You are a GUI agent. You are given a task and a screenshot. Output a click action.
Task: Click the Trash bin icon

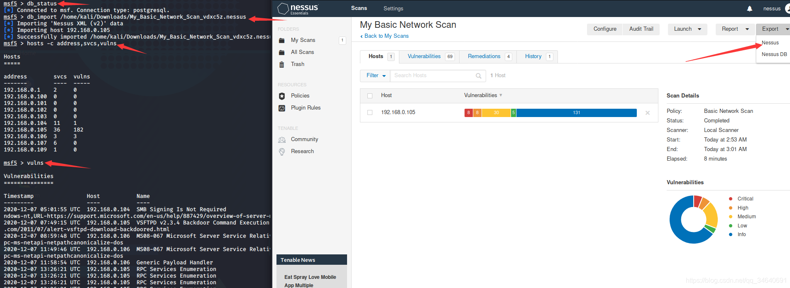(x=282, y=64)
